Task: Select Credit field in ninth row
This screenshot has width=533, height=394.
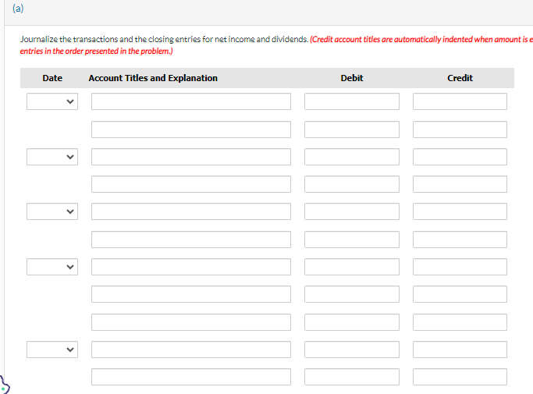Action: coord(460,322)
